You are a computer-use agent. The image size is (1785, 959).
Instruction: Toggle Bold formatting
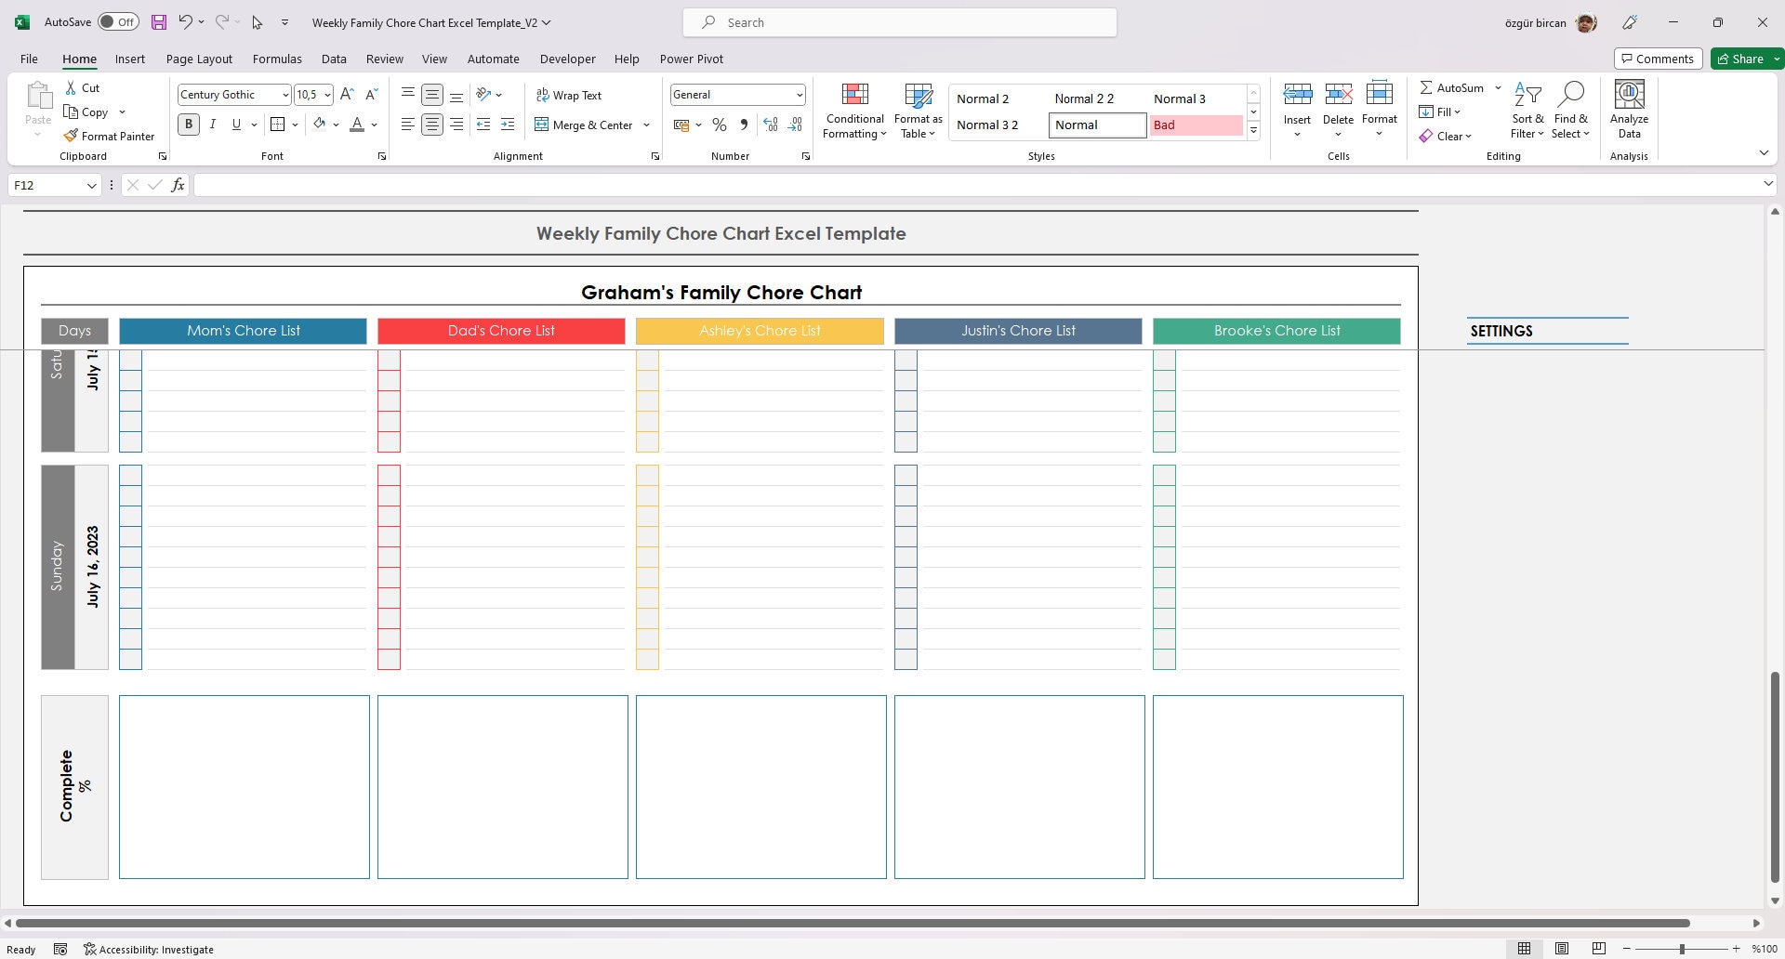189,124
